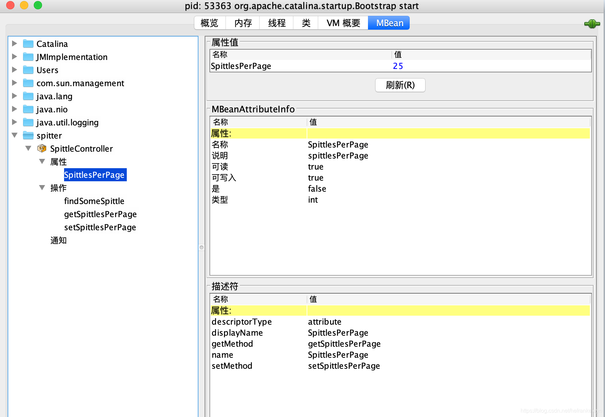The width and height of the screenshot is (605, 417).
Task: Select the Catalina label in tree
Action: pos(52,44)
